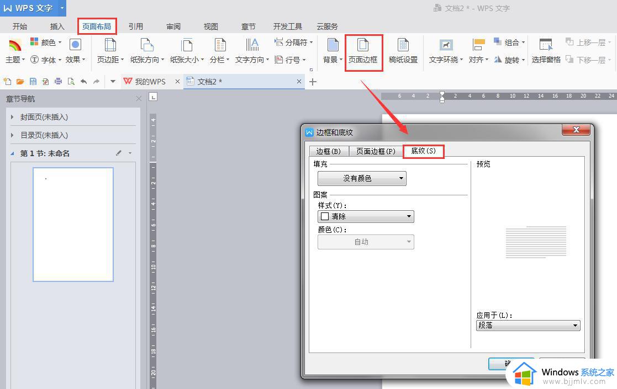This screenshot has width=617, height=389.
Task: Open 选择窗格 selection pane
Action: (546, 51)
